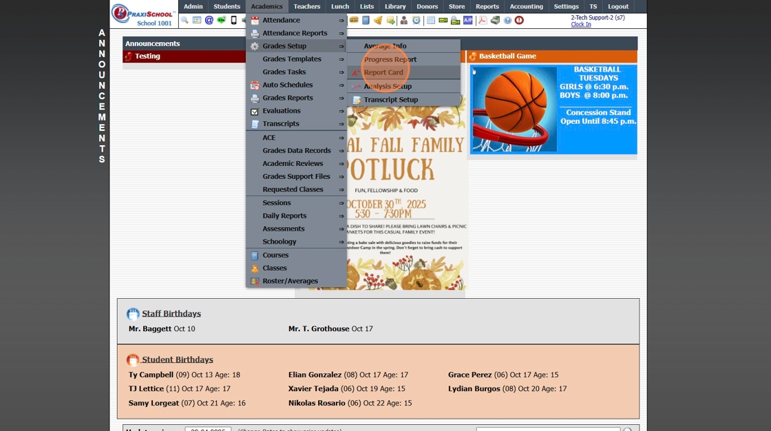This screenshot has height=431, width=771.
Task: Click the PraxiSchool logo
Action: click(142, 14)
